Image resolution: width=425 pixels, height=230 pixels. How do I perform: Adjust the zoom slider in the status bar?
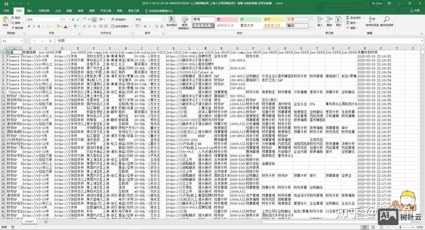tap(400, 227)
